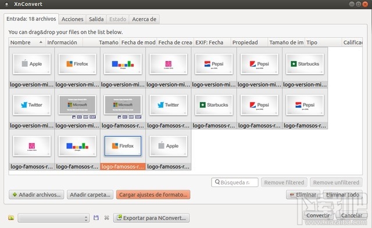The height and width of the screenshot is (228, 372).
Task: Click the Tamaño de im column header
Action: pyautogui.click(x=287, y=42)
